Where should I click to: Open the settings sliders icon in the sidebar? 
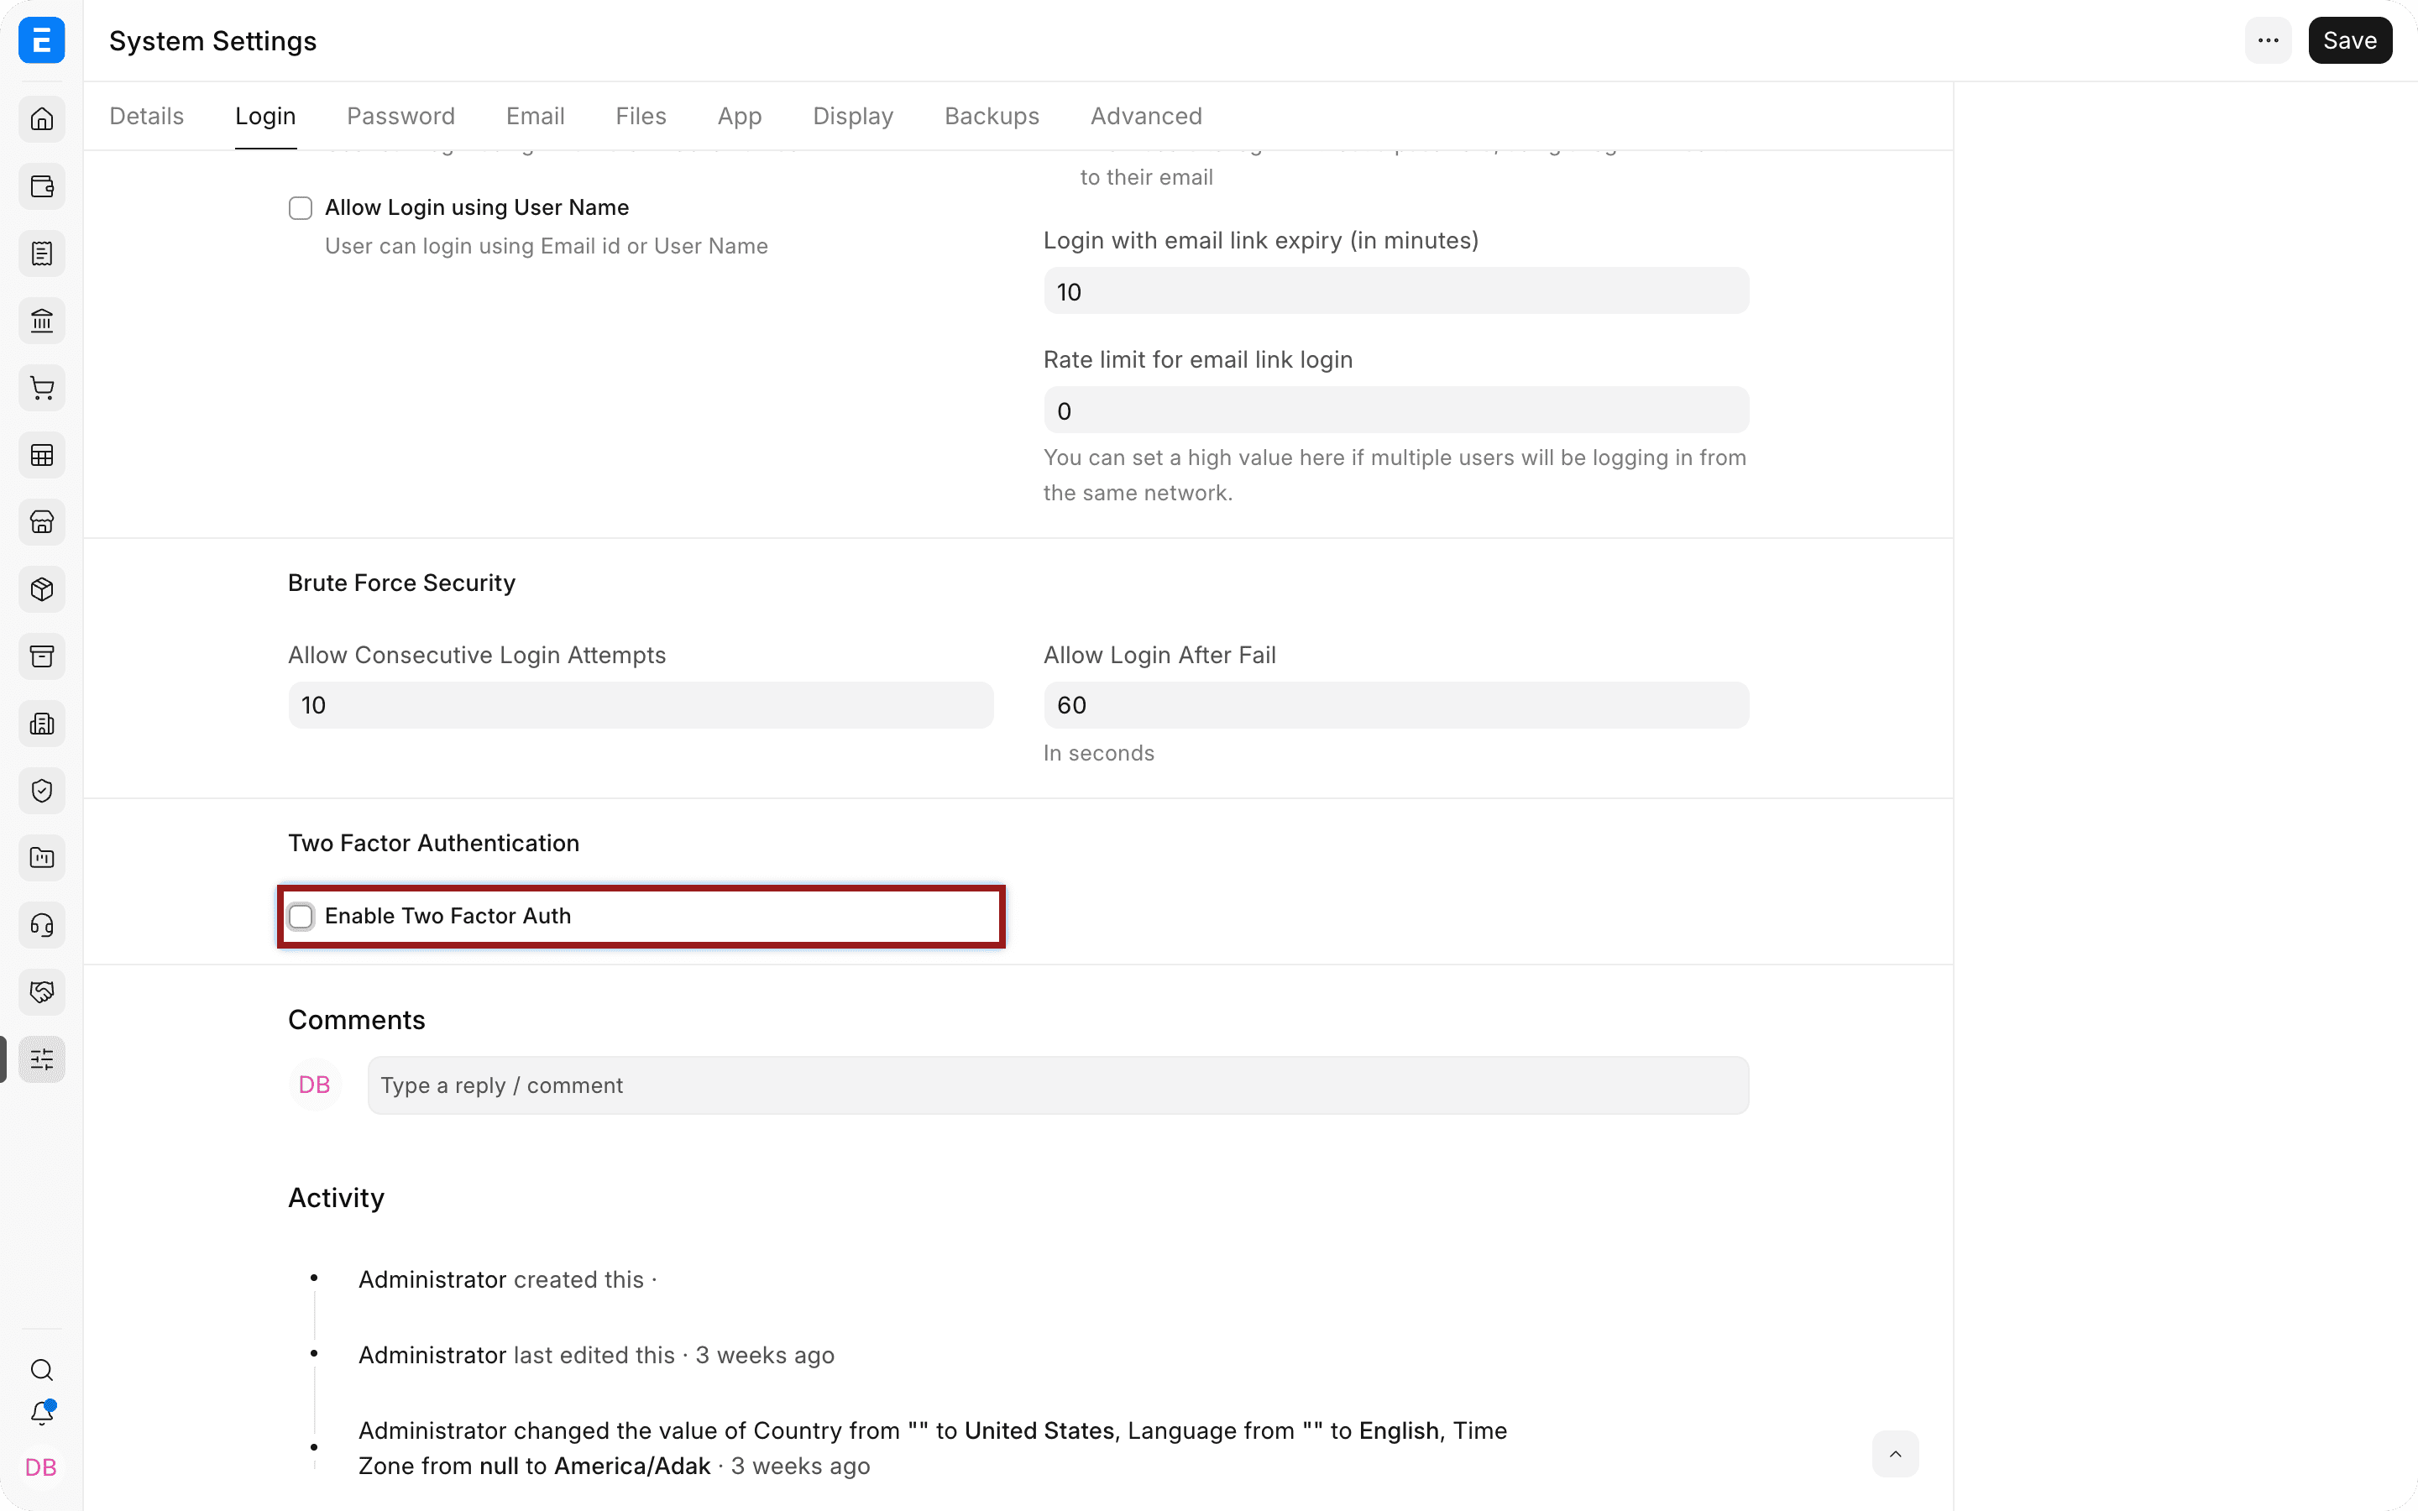click(x=41, y=1059)
